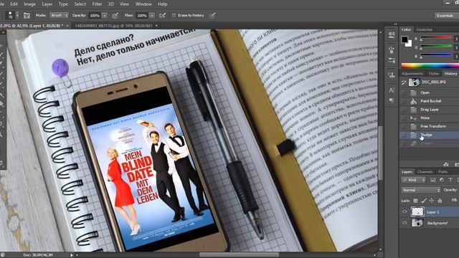Screen dimensions: 459x258
Task: Hide Layer 1 with eye icon
Action: [404, 212]
